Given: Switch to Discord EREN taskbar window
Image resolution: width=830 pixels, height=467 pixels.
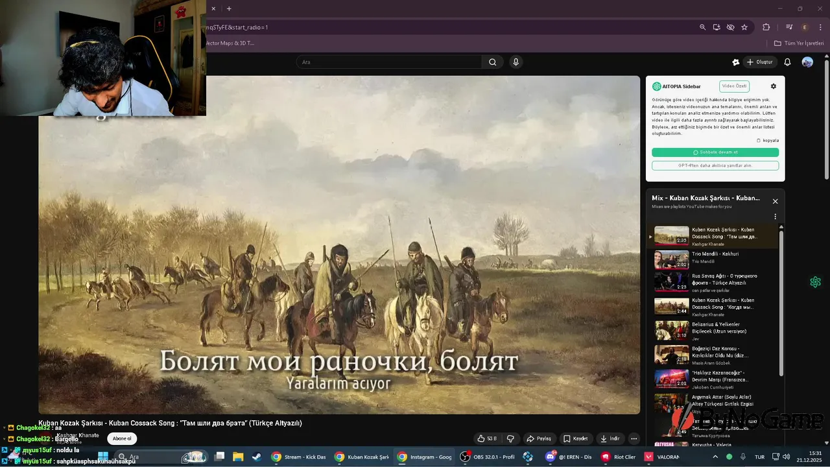Looking at the screenshot, I should point(569,457).
